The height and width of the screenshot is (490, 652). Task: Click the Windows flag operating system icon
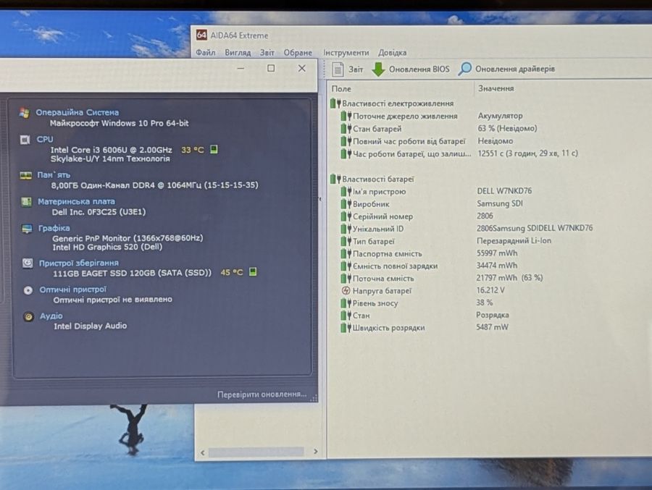(24, 113)
